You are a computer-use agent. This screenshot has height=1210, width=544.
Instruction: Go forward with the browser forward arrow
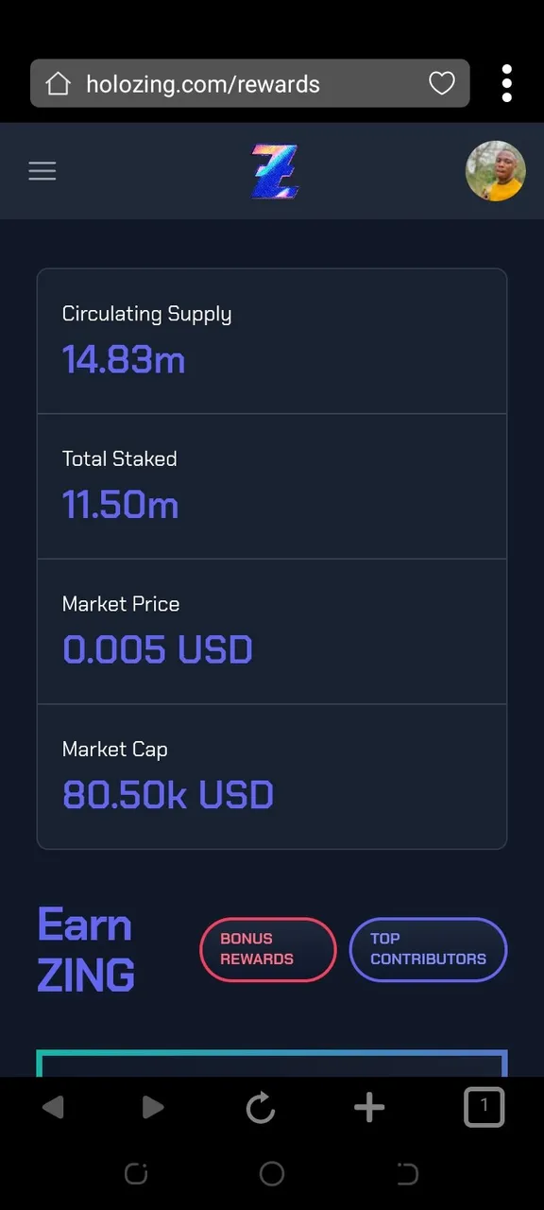[153, 1107]
